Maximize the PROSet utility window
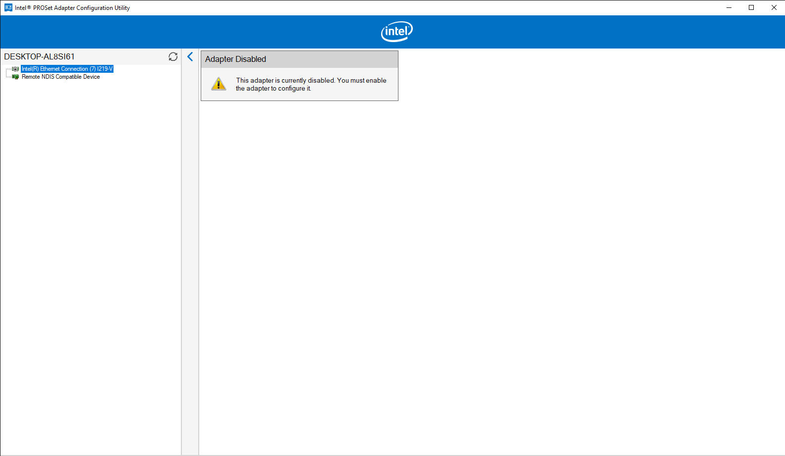 click(x=751, y=7)
